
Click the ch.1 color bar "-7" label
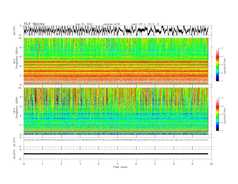(221, 81)
